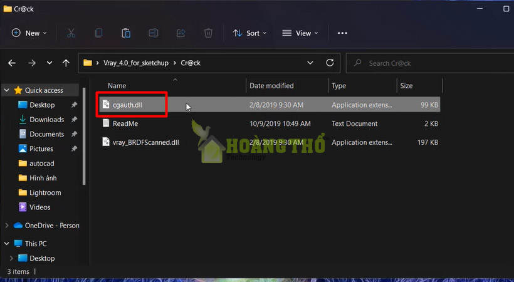
Task: Click the Rename icon in toolbar
Action: click(154, 33)
